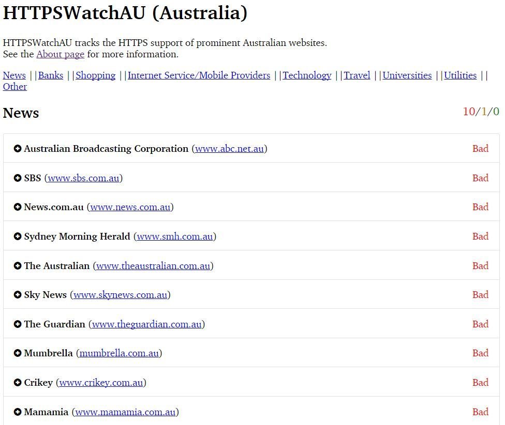Visit www.mamamia.com.au link

[x=125, y=412]
